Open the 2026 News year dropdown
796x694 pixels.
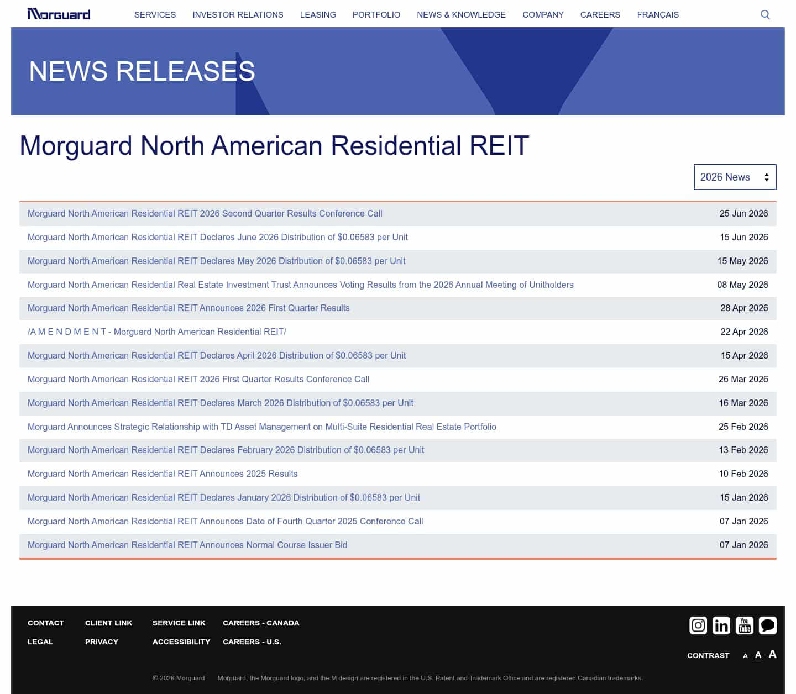pos(735,177)
